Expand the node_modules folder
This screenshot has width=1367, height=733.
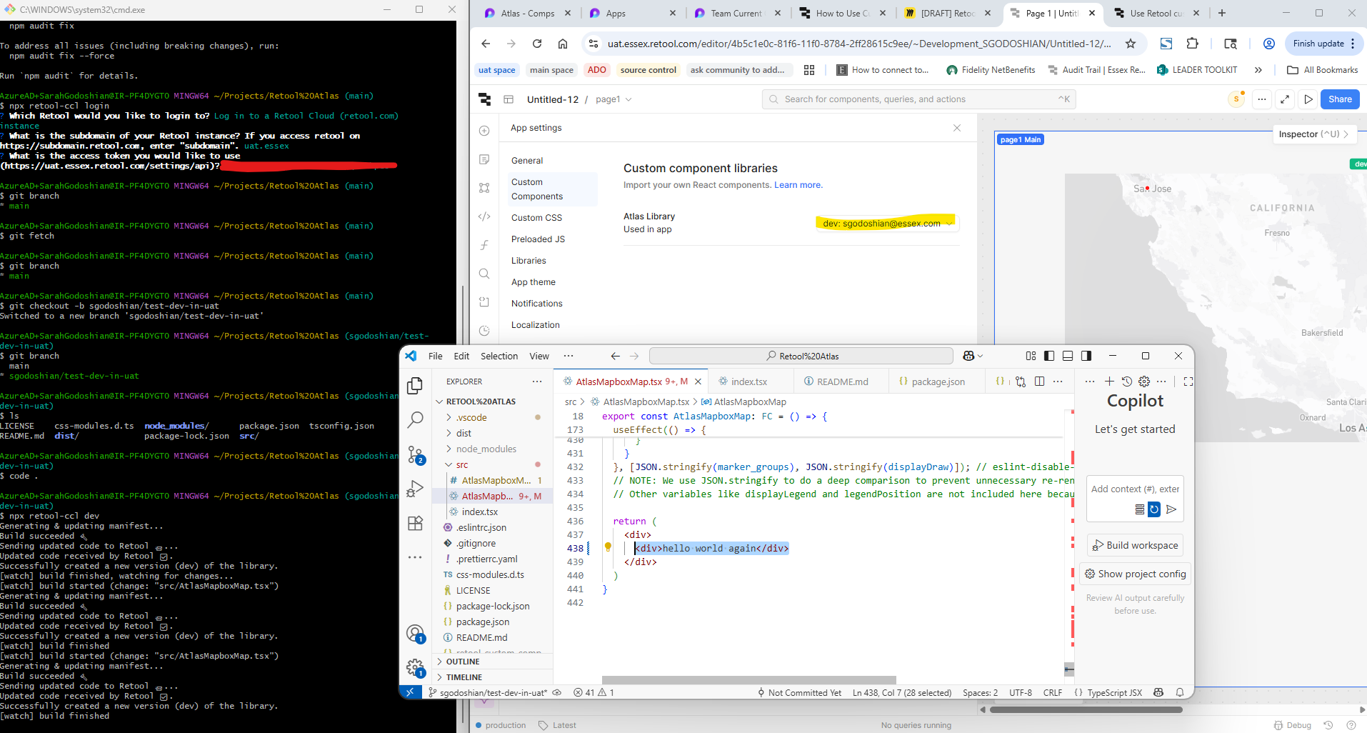pos(486,449)
